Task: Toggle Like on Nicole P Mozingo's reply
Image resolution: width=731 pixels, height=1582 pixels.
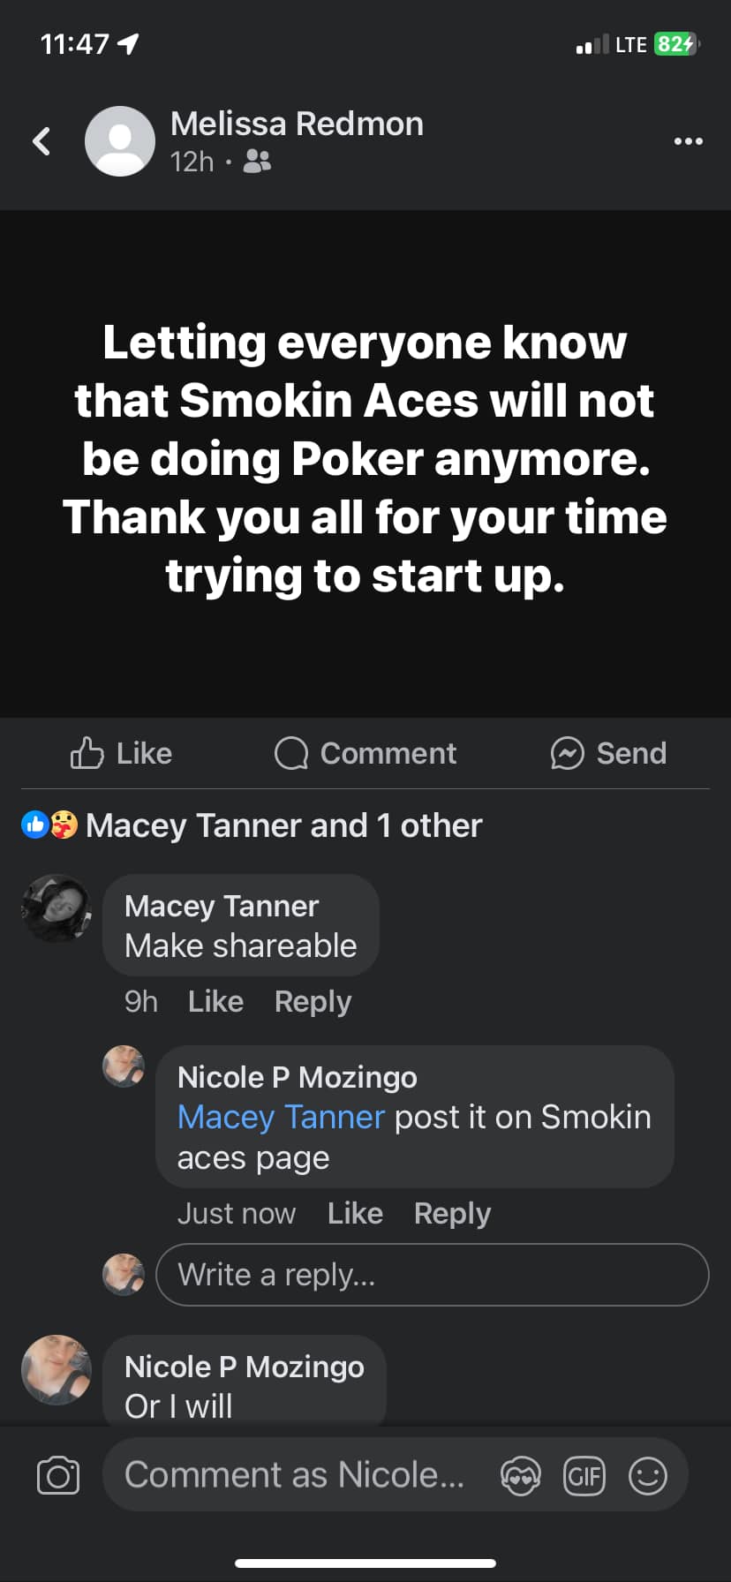Action: (354, 1213)
